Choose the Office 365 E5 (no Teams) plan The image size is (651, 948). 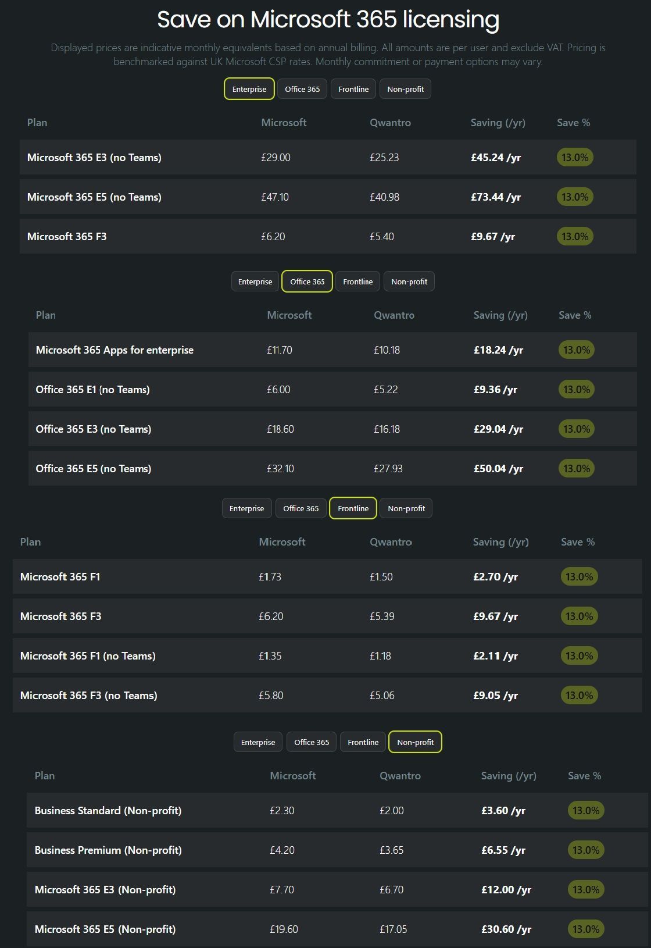click(93, 469)
